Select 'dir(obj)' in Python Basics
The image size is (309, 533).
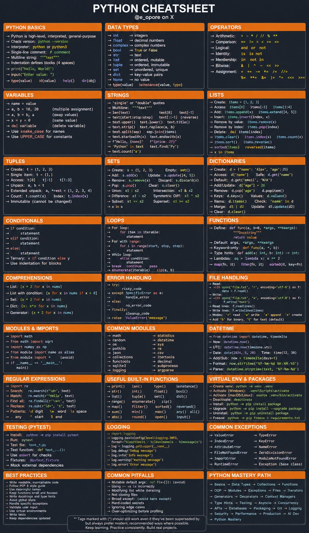coord(89,81)
